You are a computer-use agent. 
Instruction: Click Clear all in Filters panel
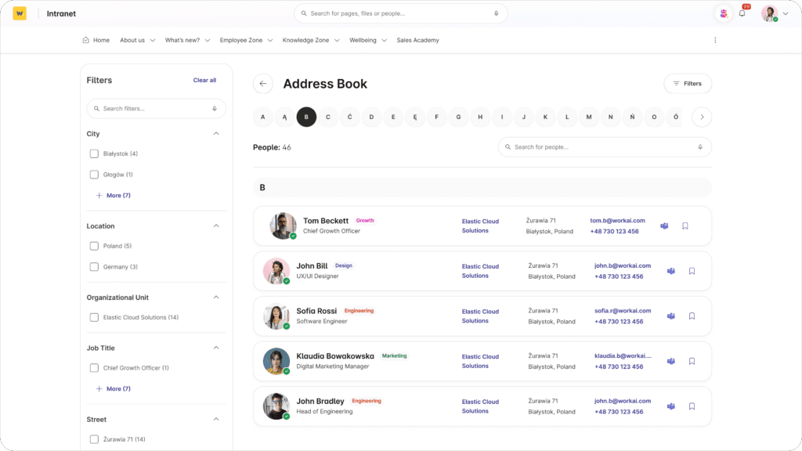pyautogui.click(x=204, y=80)
